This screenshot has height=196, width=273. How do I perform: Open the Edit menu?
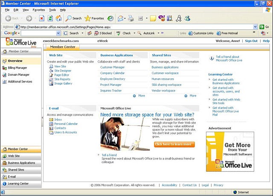(16, 10)
